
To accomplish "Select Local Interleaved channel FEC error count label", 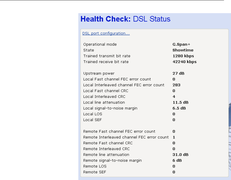I will (x=124, y=85).
